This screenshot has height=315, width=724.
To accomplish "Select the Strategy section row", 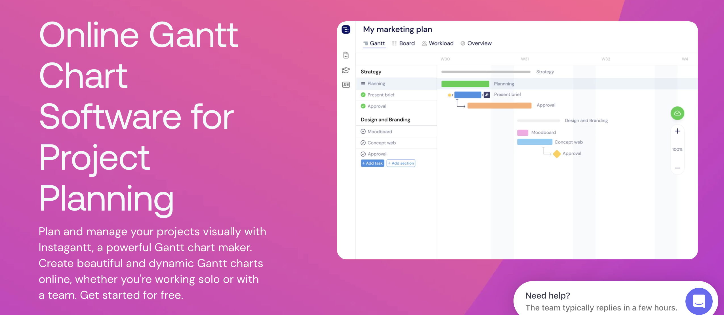I will coord(371,72).
